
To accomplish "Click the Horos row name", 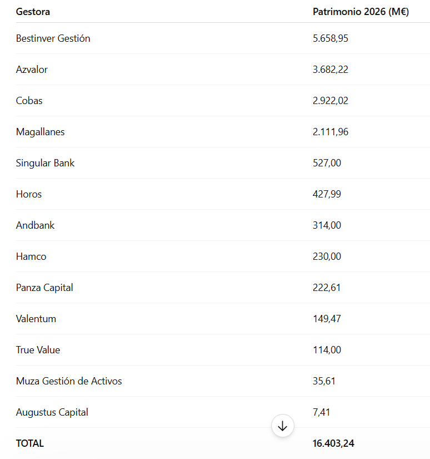I will (29, 194).
